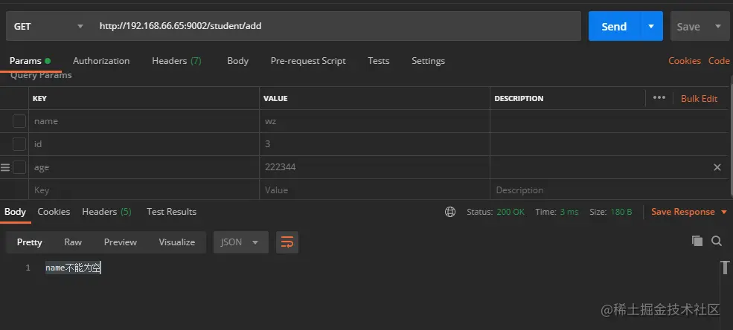Click the key cell 'name'
733x330 pixels.
144,121
